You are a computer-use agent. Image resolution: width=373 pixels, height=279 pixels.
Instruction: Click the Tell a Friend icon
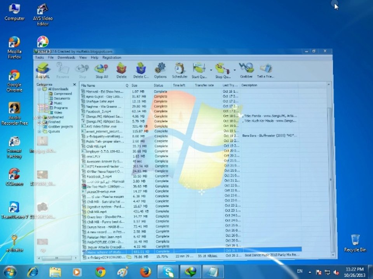tap(265, 70)
